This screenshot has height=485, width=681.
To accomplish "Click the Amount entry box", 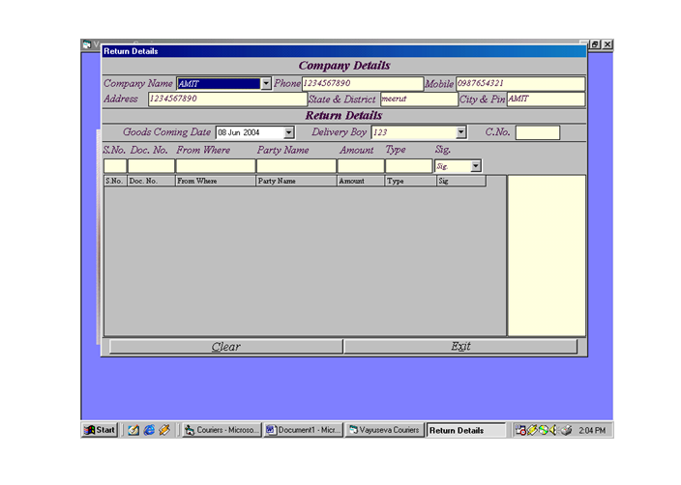I will coord(361,166).
